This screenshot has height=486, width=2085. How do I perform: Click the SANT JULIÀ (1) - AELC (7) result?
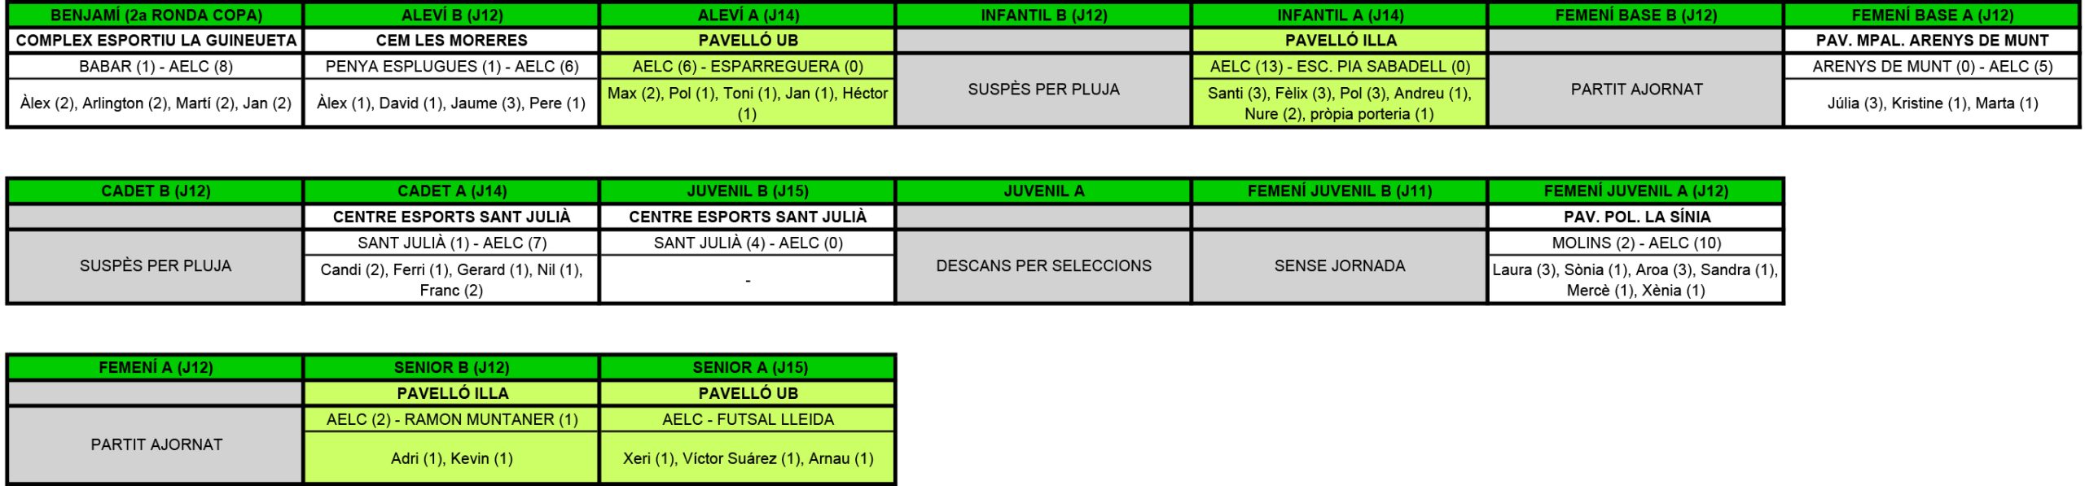point(452,243)
